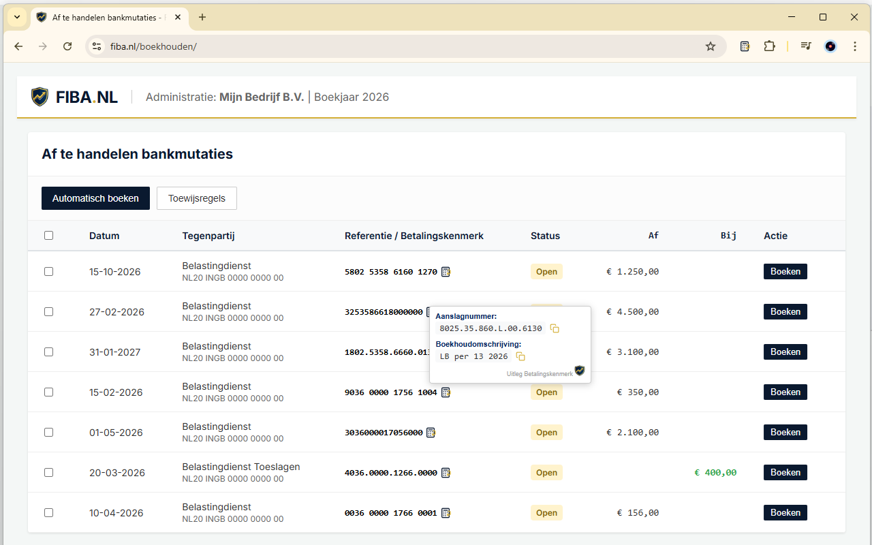Open the Chrome three-dot menu
This screenshot has height=545, width=872.
855,46
